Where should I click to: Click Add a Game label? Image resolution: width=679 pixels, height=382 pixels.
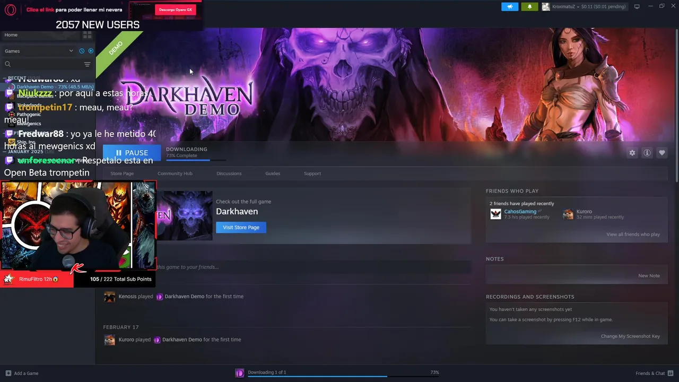pyautogui.click(x=26, y=373)
